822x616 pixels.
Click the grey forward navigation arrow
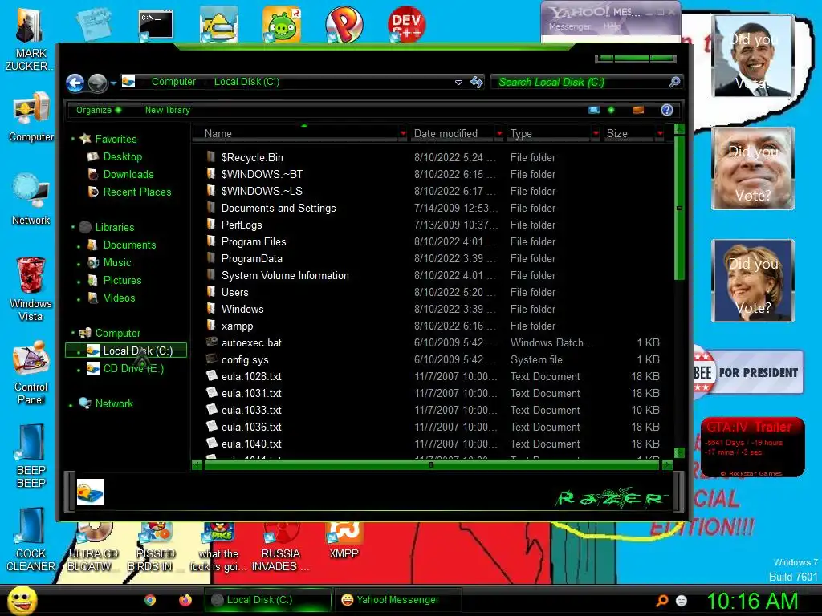97,83
